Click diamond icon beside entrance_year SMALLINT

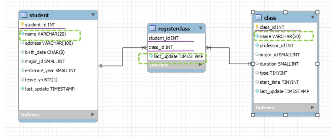[x=22, y=70]
